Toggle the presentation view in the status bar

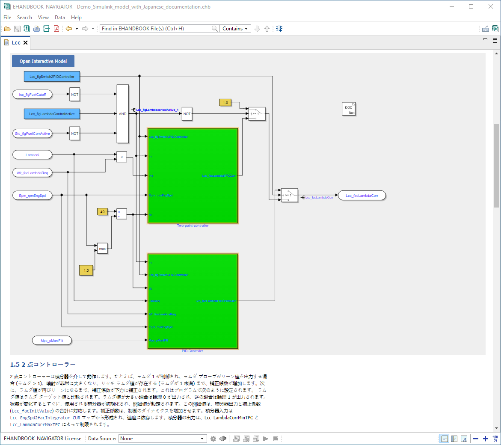(464, 439)
